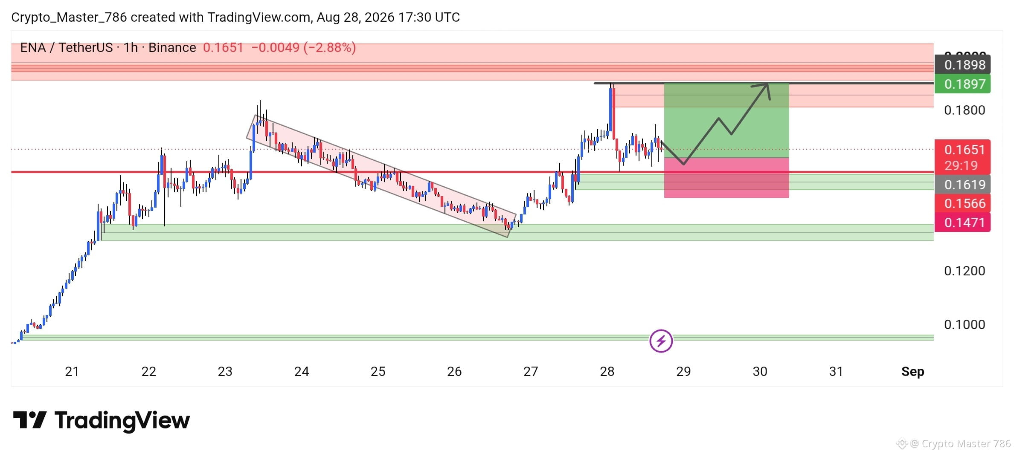The width and height of the screenshot is (1014, 454).
Task: Click the 0.1651 last price in the chart header
Action: click(223, 47)
